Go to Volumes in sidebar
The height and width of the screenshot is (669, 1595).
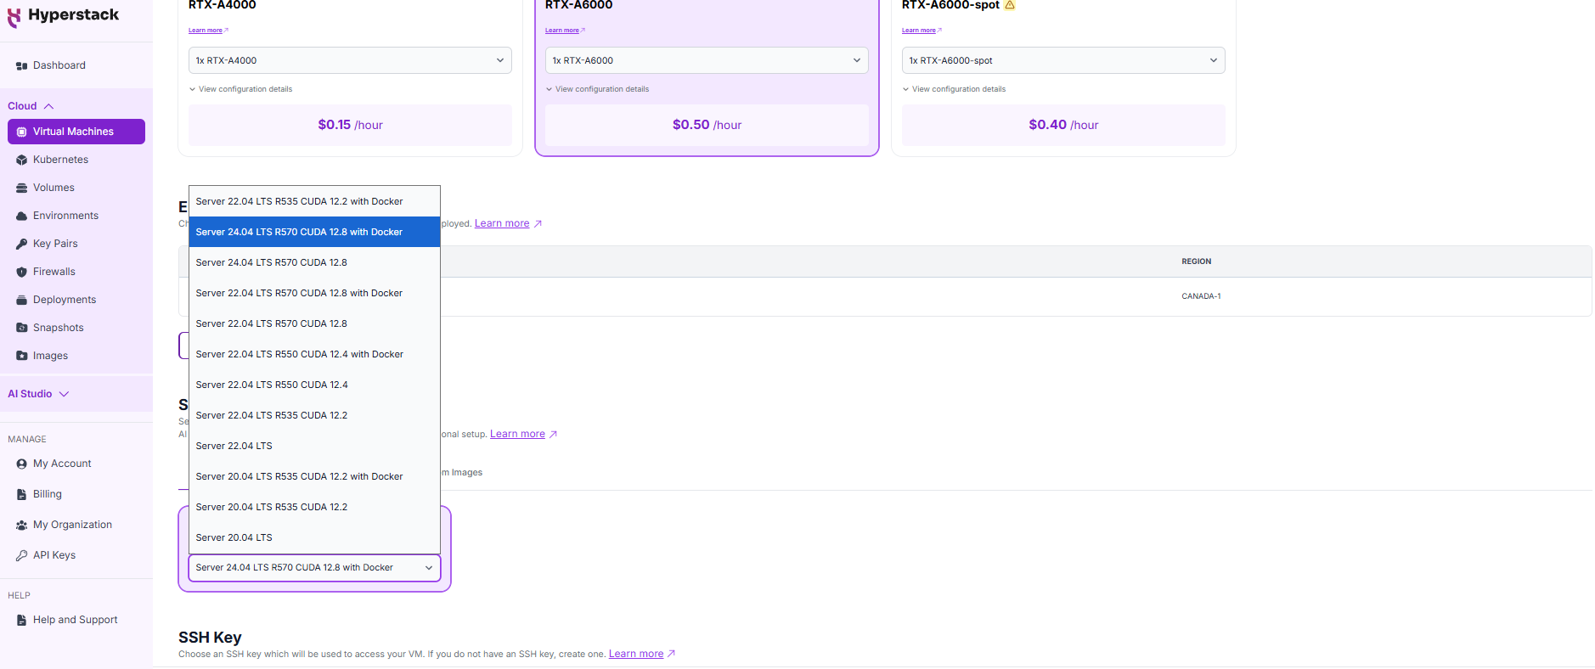54,188
